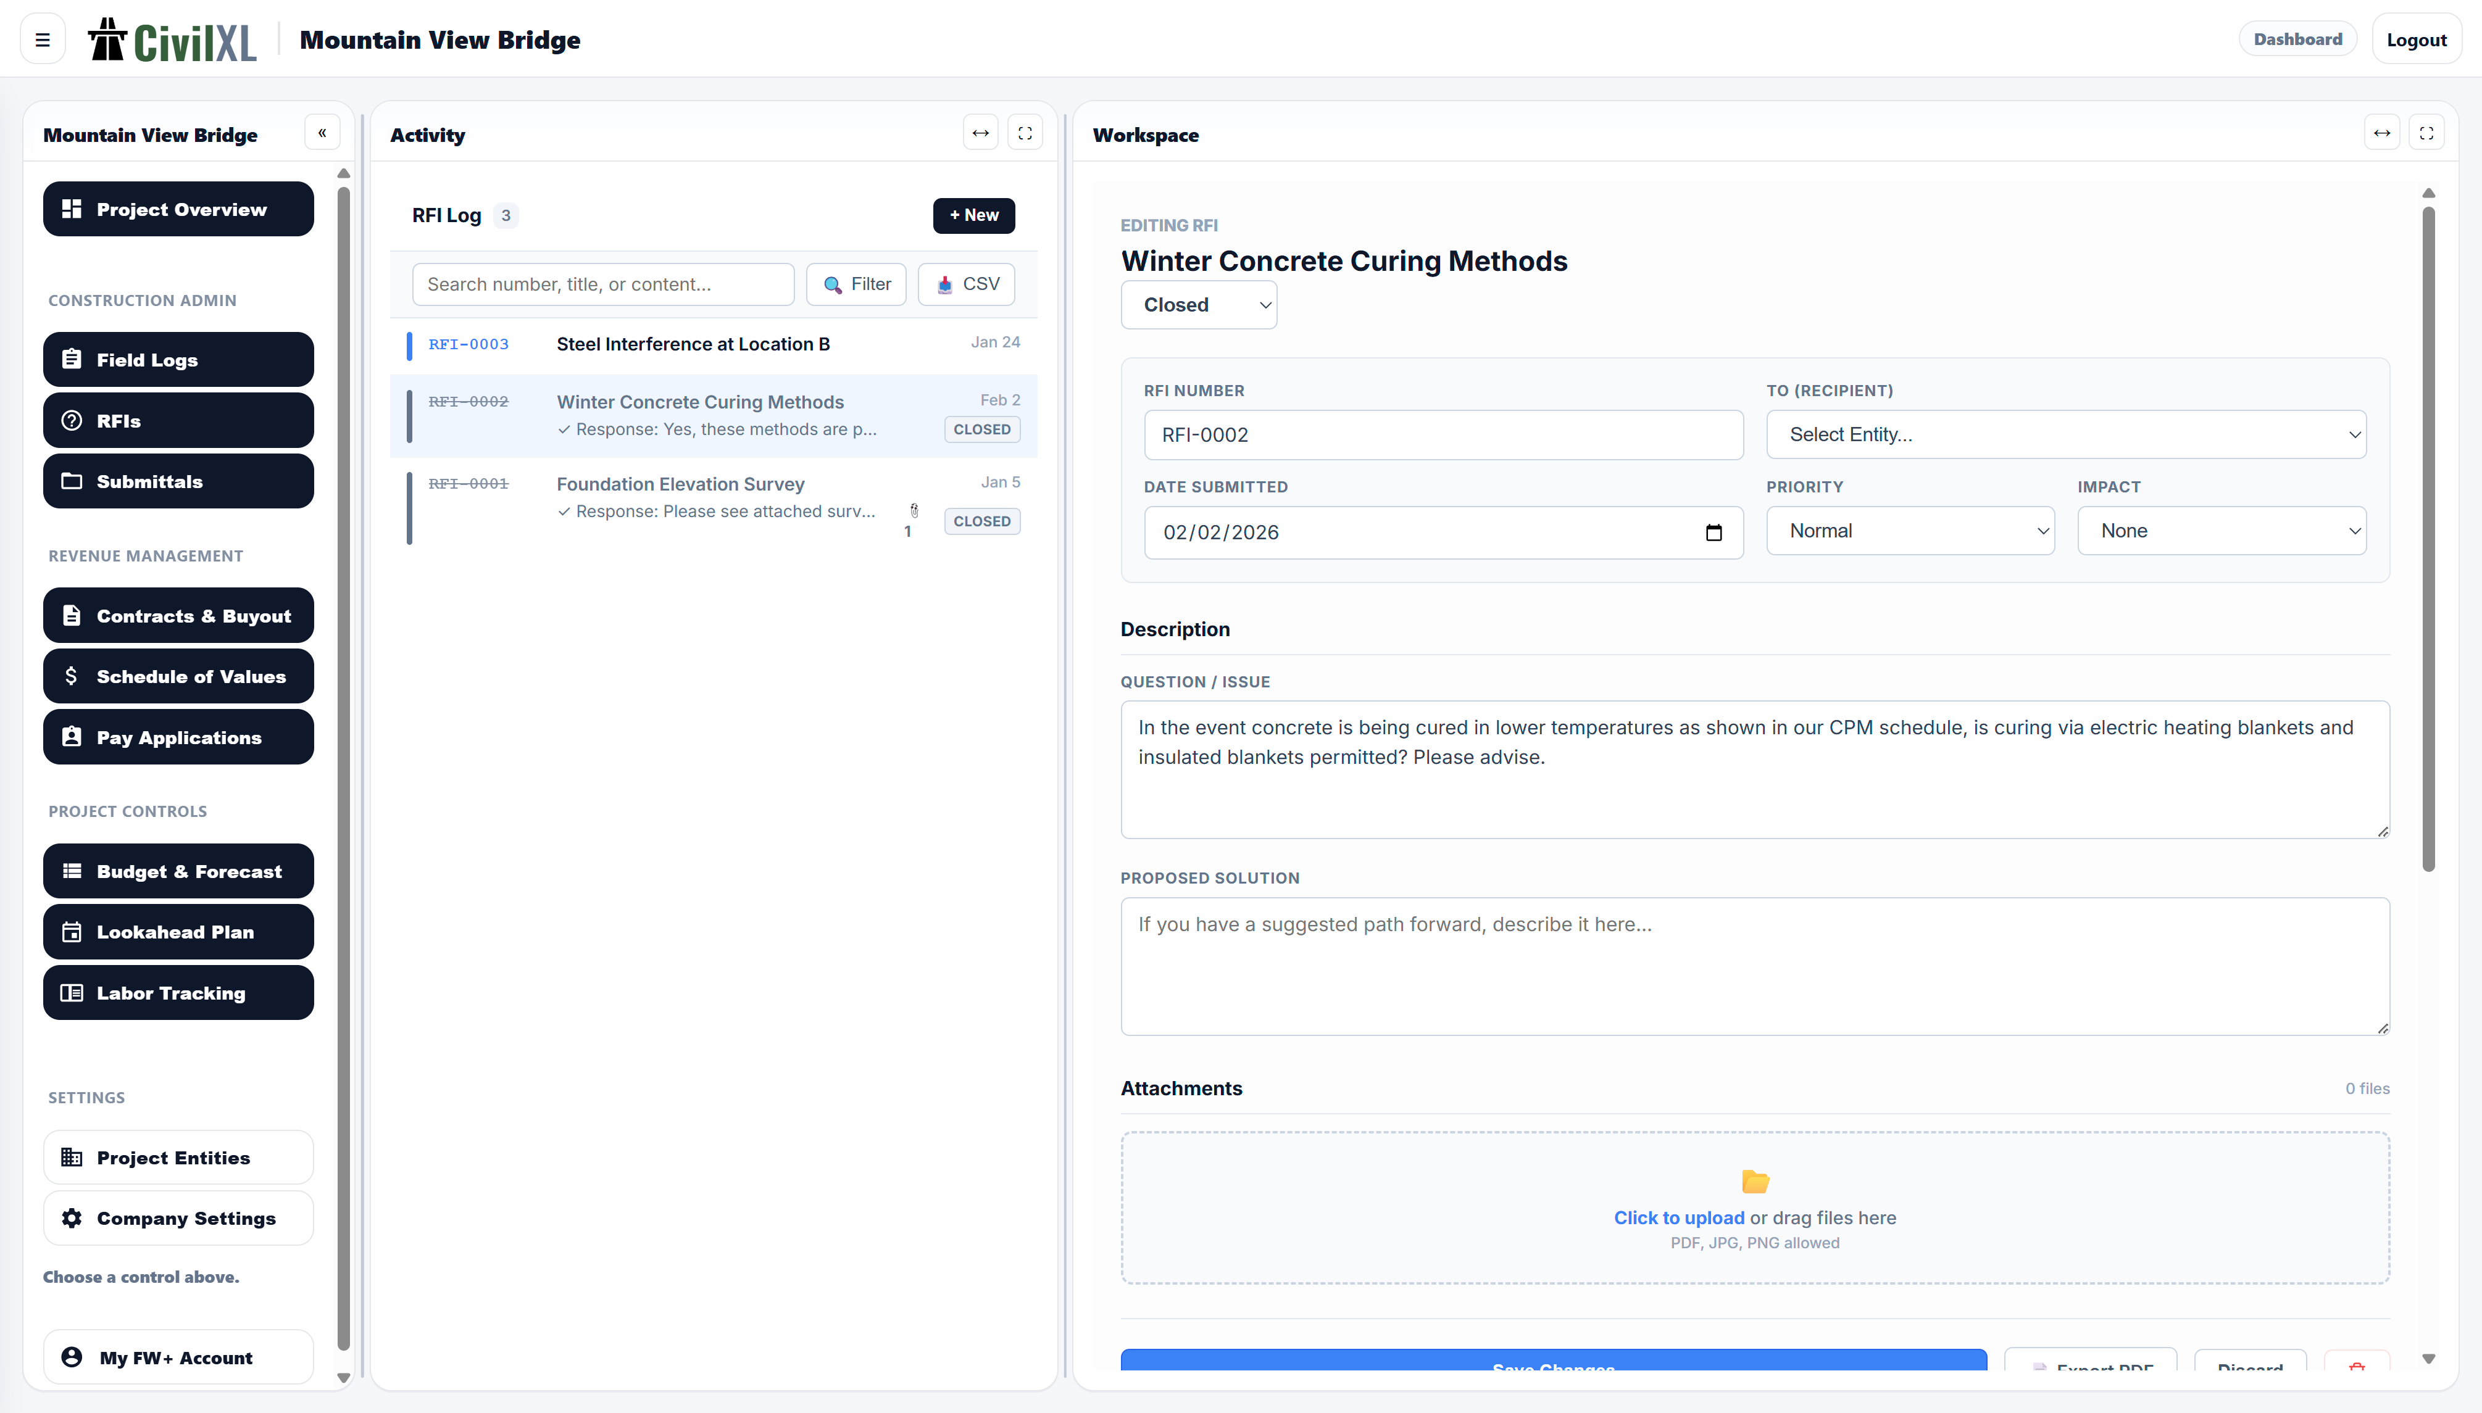This screenshot has height=1413, width=2482.
Task: Go to Budget & Forecast
Action: tap(178, 871)
